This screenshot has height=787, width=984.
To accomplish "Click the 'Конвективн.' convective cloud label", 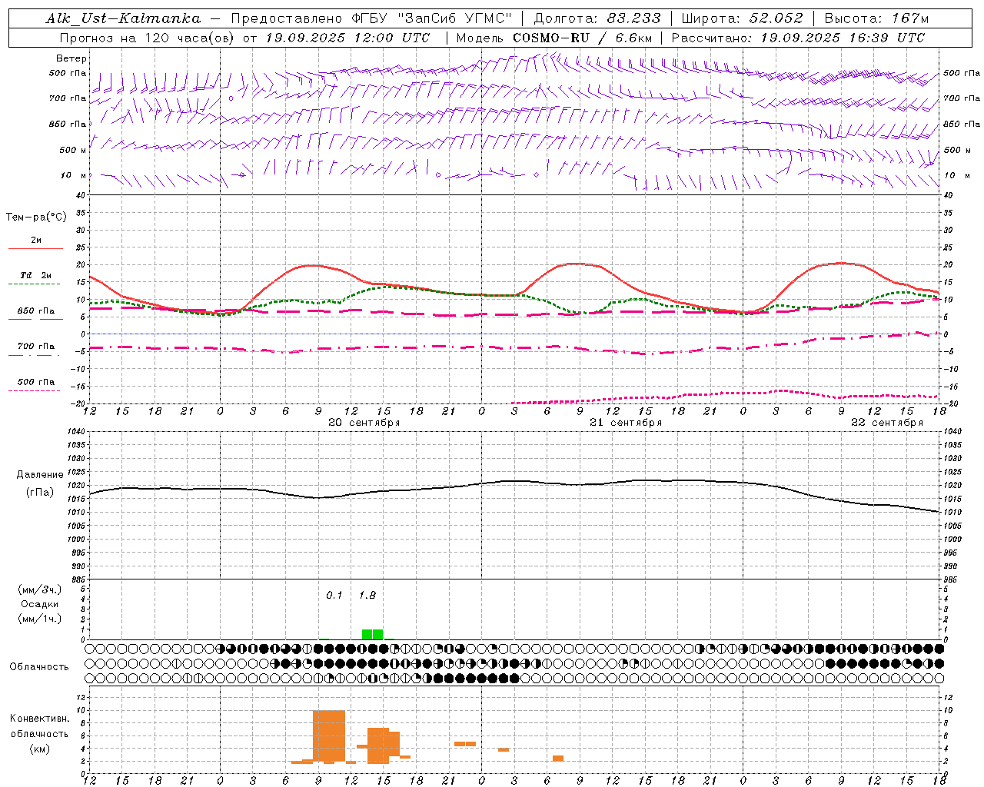I will click(39, 719).
